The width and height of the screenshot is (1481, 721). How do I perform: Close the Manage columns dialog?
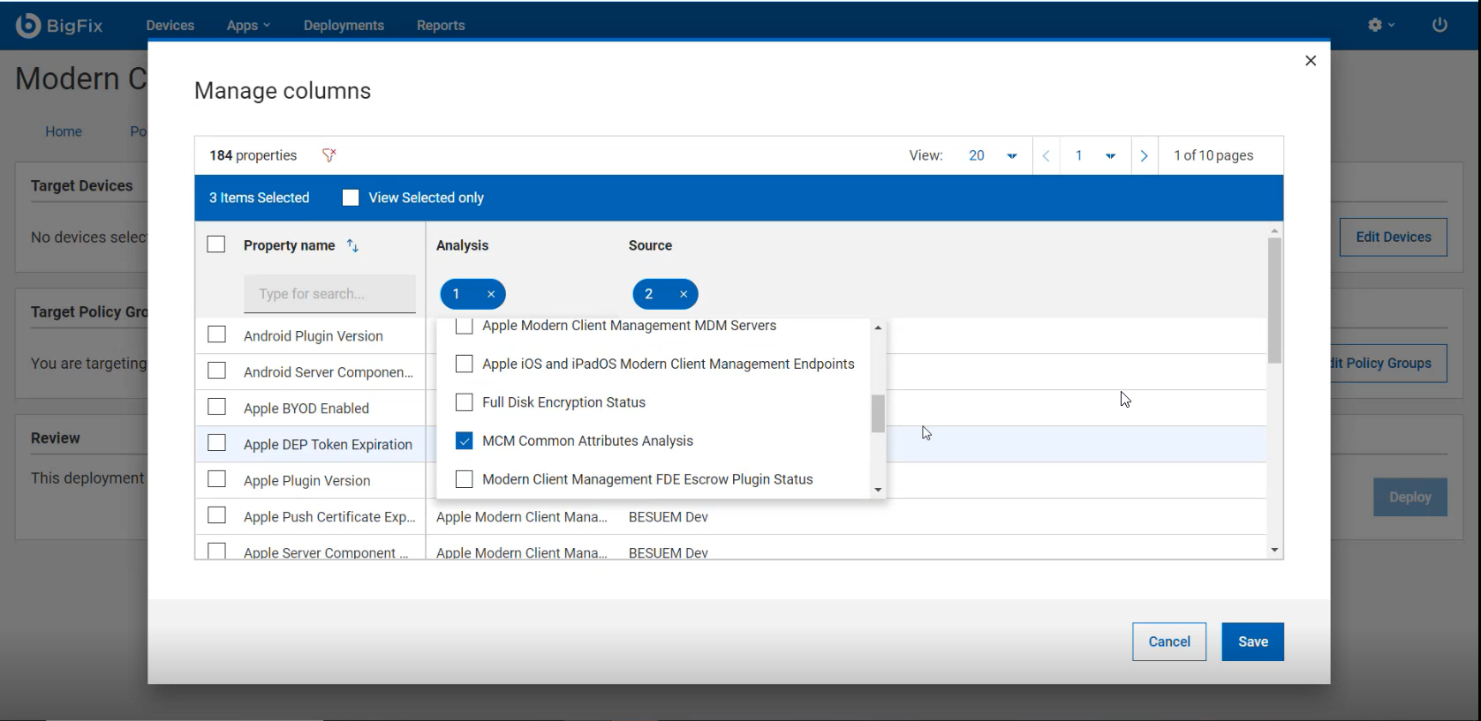pyautogui.click(x=1311, y=61)
